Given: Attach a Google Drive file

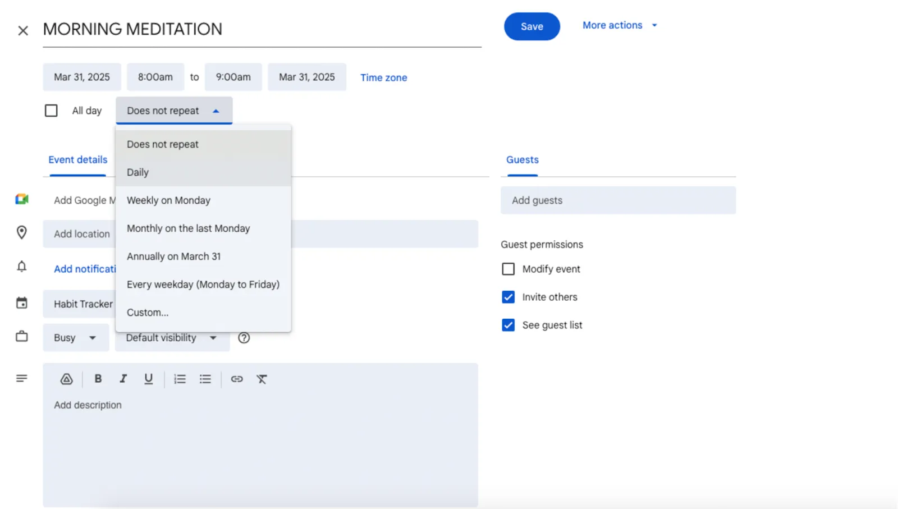Looking at the screenshot, I should 66,379.
